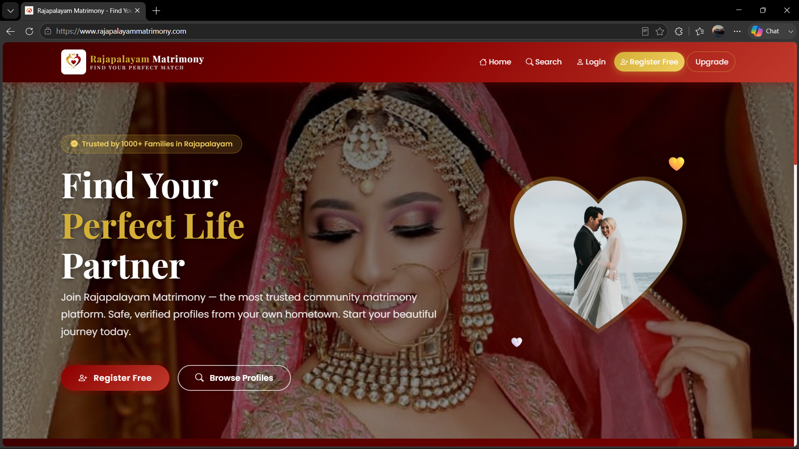Click the orange floating heart icon
The image size is (799, 449).
point(676,163)
